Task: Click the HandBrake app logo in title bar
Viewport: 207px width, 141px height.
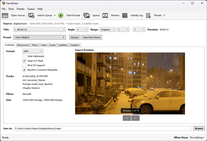Action: click(x=4, y=3)
